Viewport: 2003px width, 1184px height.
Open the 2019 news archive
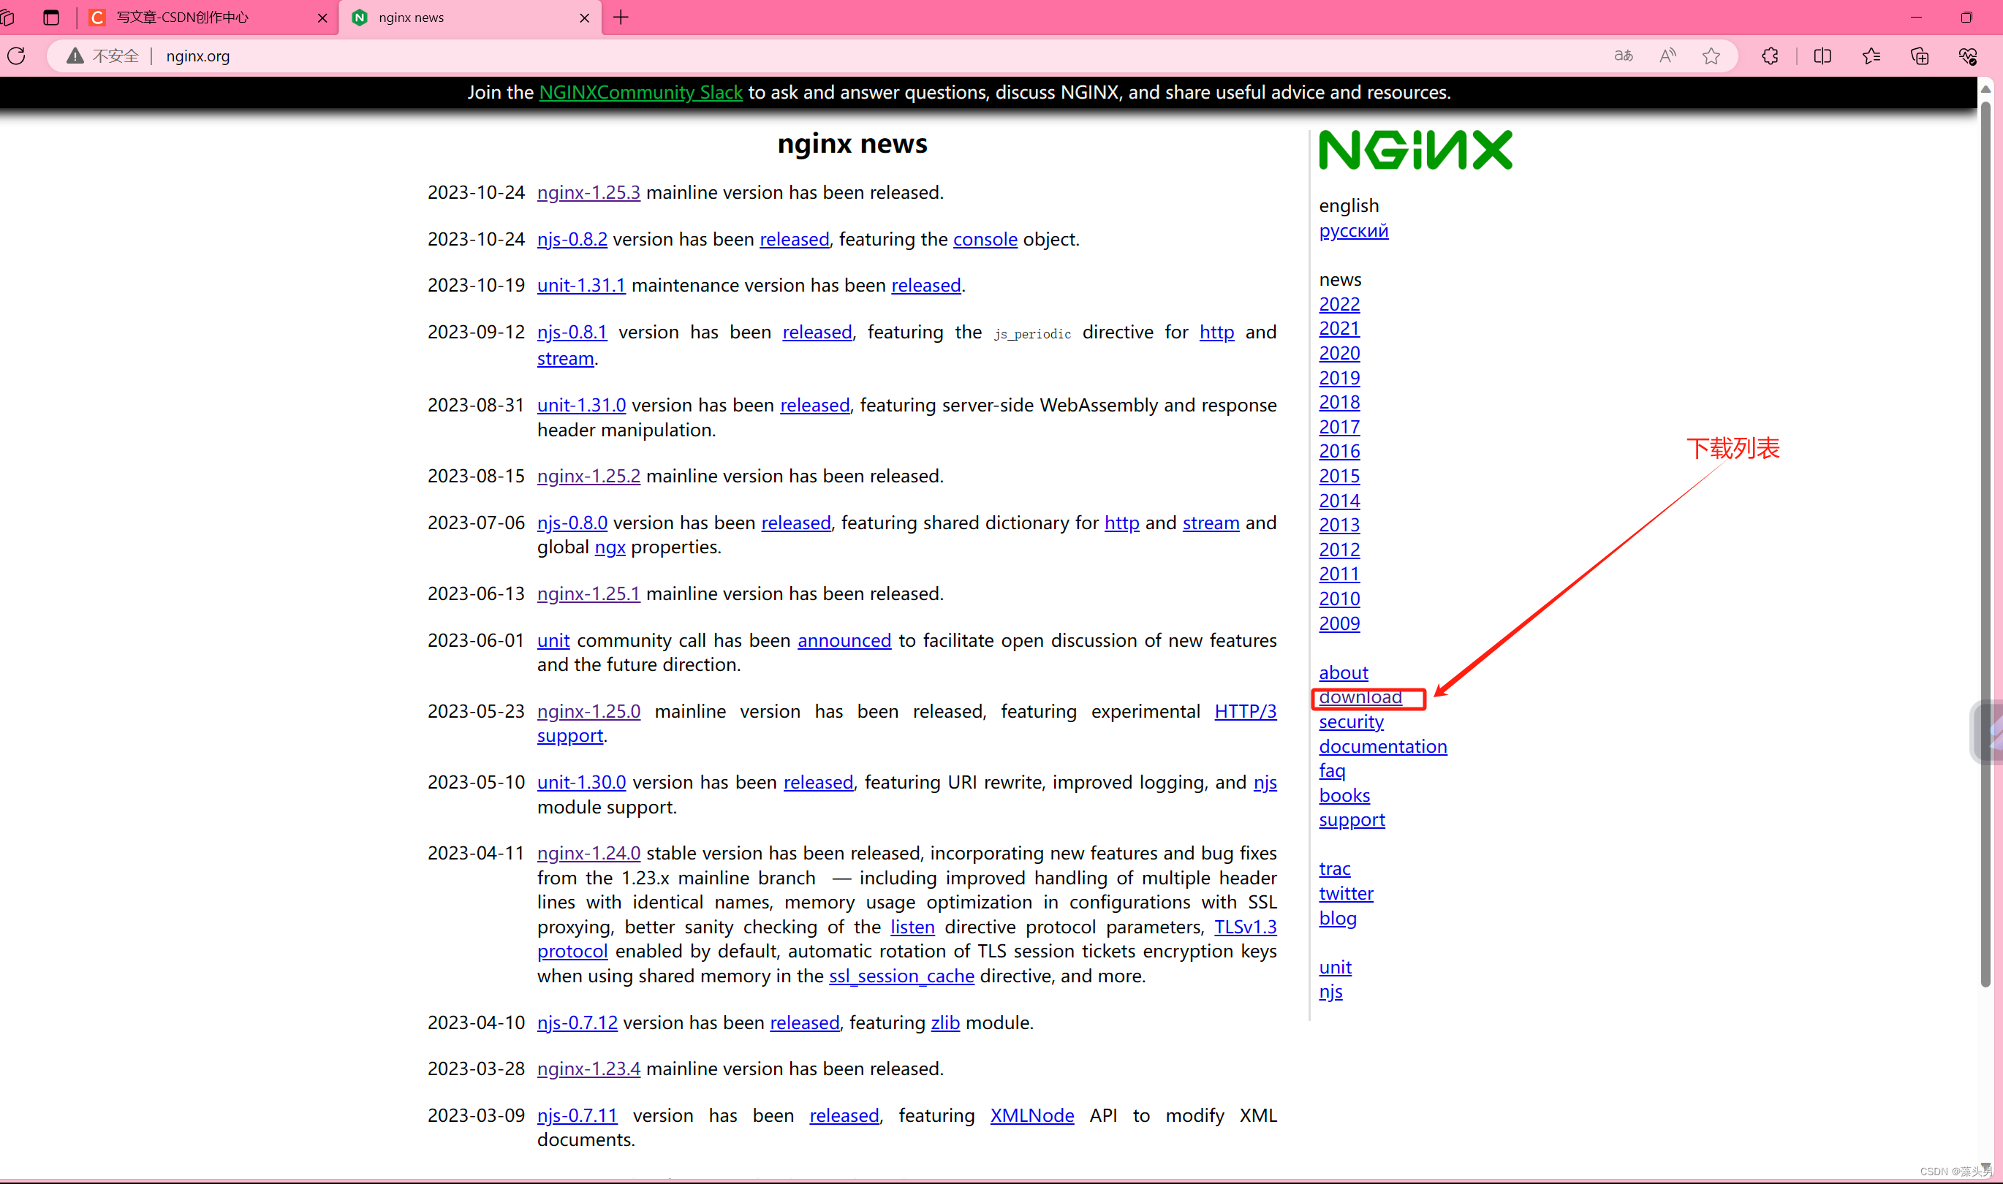pyautogui.click(x=1339, y=378)
